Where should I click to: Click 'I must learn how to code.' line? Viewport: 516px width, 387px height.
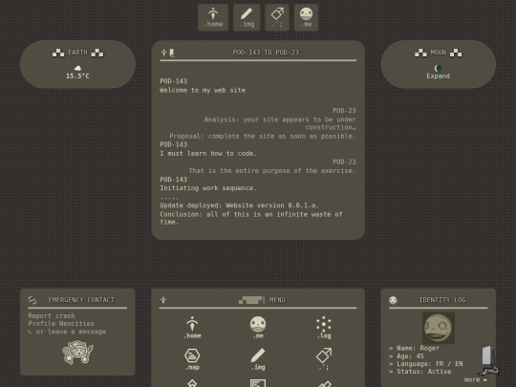pos(208,153)
